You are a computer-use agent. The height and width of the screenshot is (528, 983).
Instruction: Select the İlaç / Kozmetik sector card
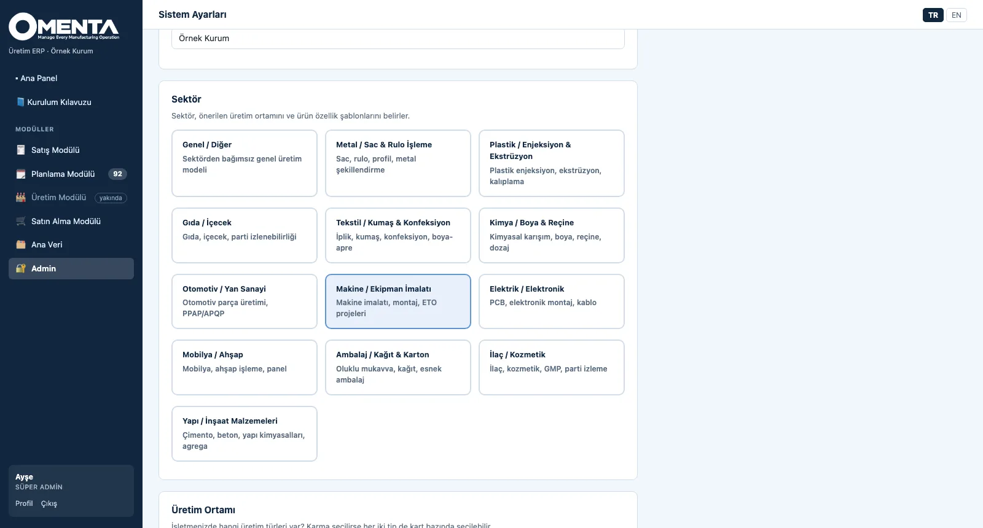[x=552, y=367]
